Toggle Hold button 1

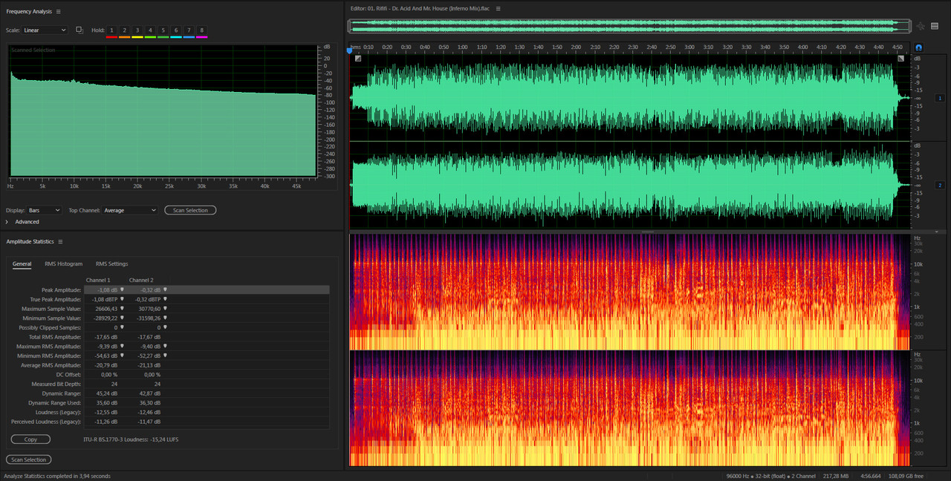tap(112, 30)
